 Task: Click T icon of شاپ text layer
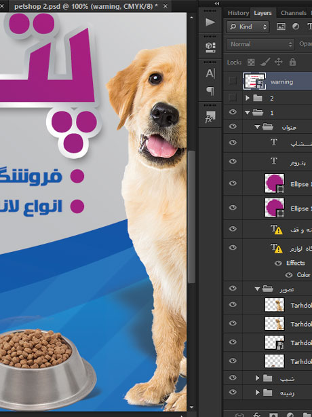[274, 142]
